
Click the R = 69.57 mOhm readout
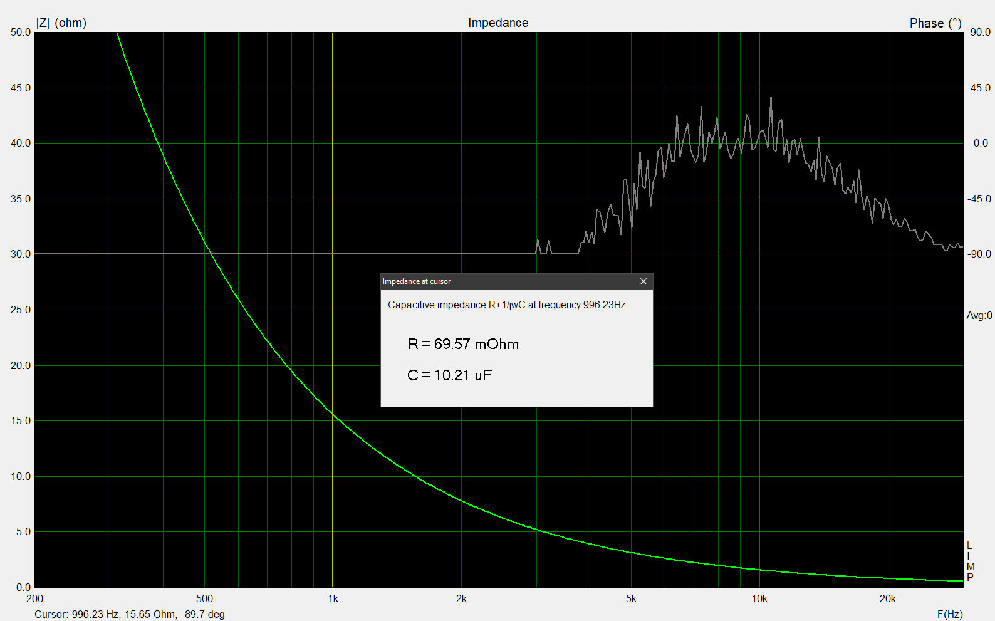pos(463,344)
